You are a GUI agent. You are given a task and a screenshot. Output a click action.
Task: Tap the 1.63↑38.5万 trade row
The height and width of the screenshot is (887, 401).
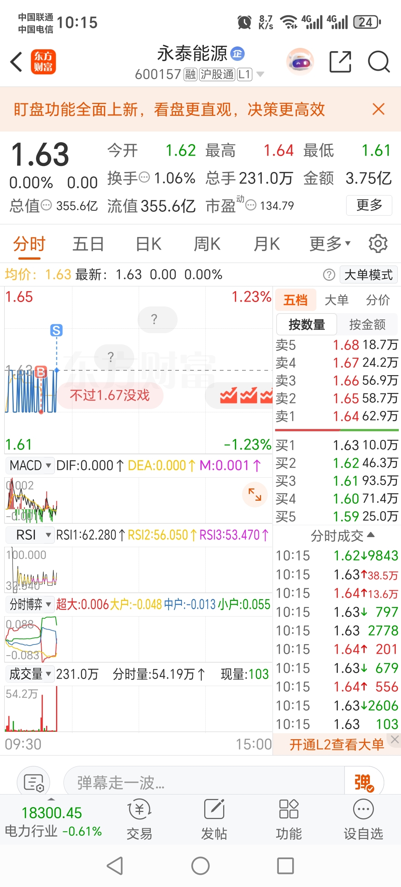tap(337, 575)
